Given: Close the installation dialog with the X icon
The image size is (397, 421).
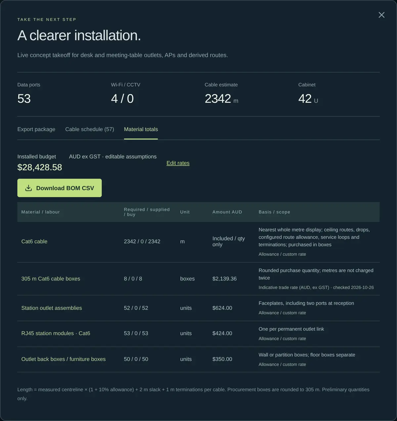Looking at the screenshot, I should pyautogui.click(x=381, y=15).
